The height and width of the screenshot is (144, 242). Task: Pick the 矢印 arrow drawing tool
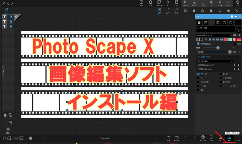[168, 11]
